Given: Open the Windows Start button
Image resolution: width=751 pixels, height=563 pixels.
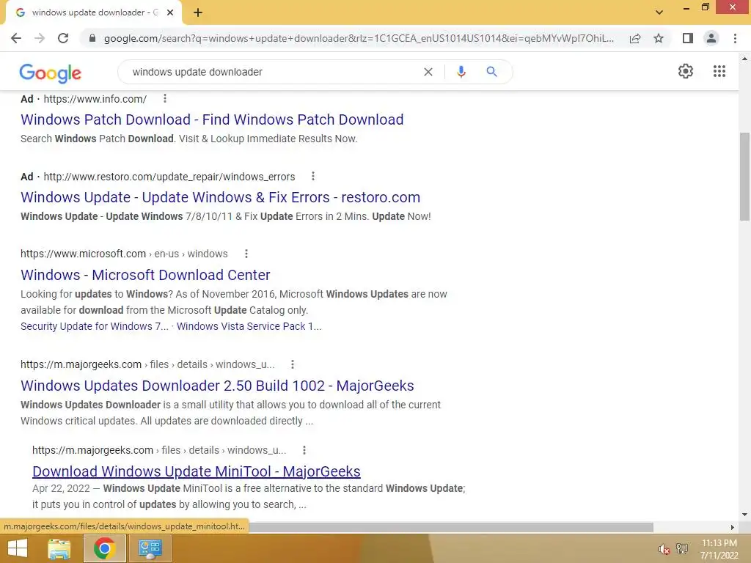Looking at the screenshot, I should pos(18,548).
